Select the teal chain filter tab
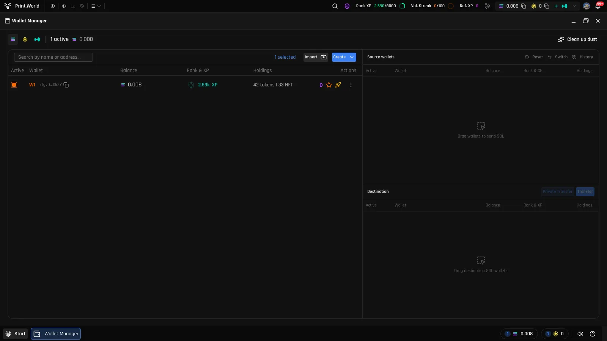This screenshot has height=341, width=607. [x=37, y=39]
